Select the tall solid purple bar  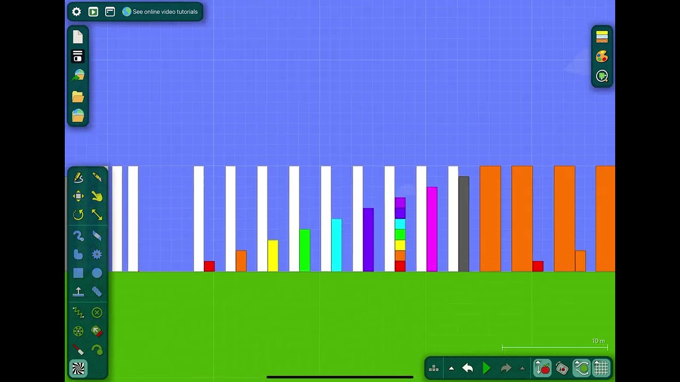click(369, 240)
